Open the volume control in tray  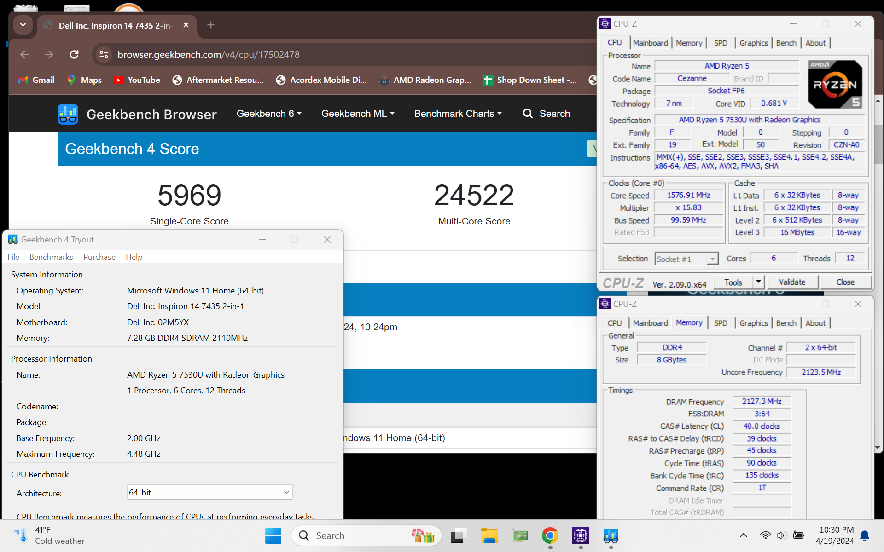781,535
